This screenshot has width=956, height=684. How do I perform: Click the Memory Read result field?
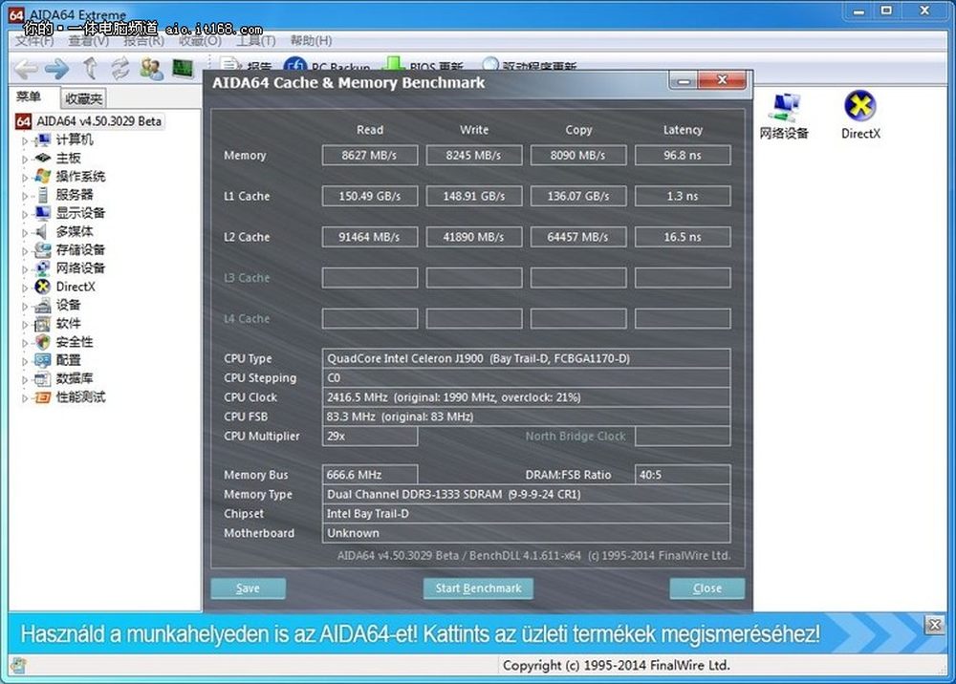click(x=370, y=156)
